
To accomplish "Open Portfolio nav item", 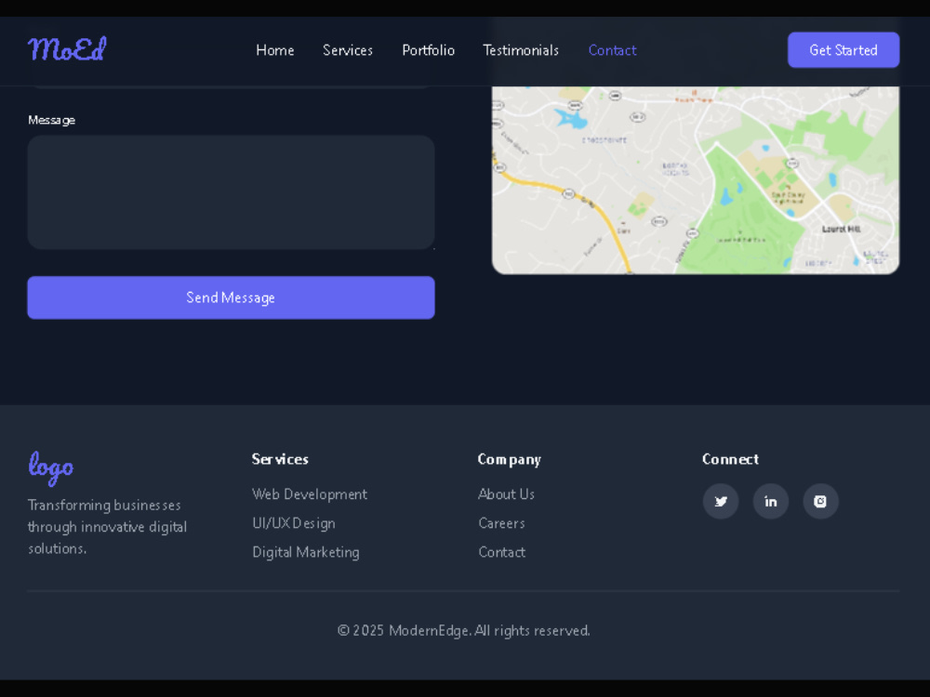I will coord(428,50).
